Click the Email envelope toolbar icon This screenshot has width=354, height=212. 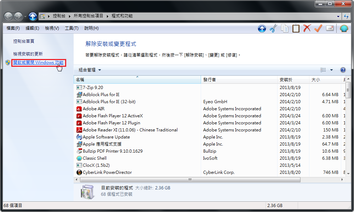click(x=330, y=28)
